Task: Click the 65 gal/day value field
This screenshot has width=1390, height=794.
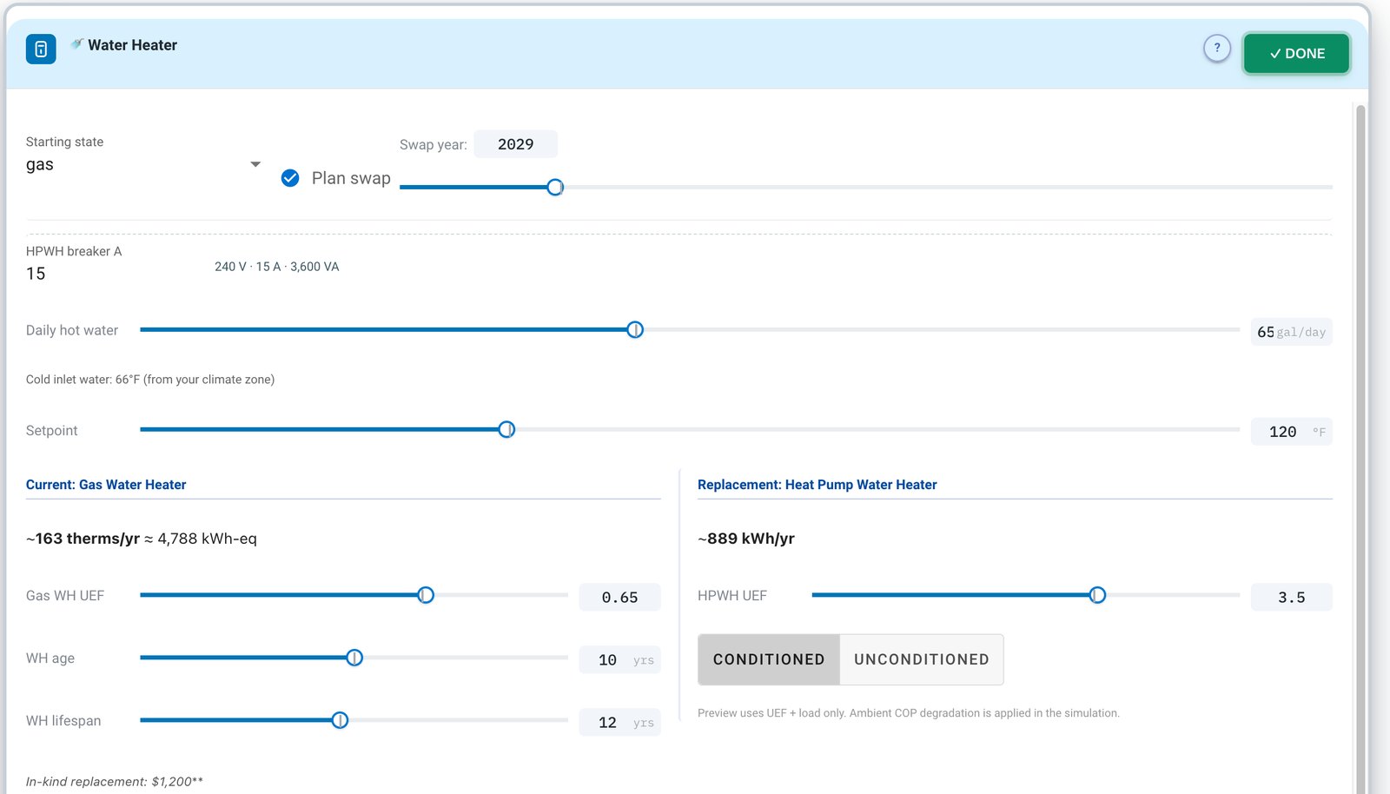Action: (x=1291, y=332)
